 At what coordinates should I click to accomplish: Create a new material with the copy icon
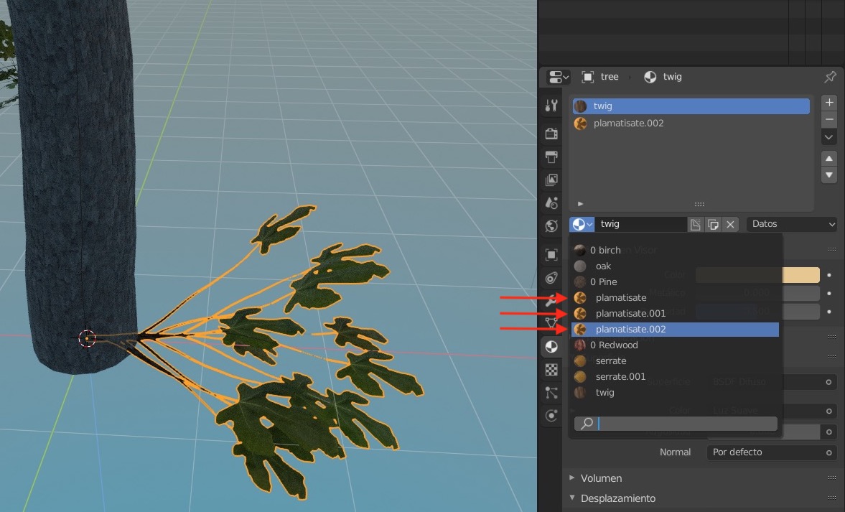click(712, 224)
